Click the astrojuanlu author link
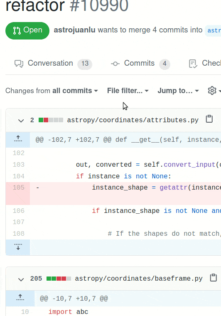The image size is (221, 316). point(74,30)
